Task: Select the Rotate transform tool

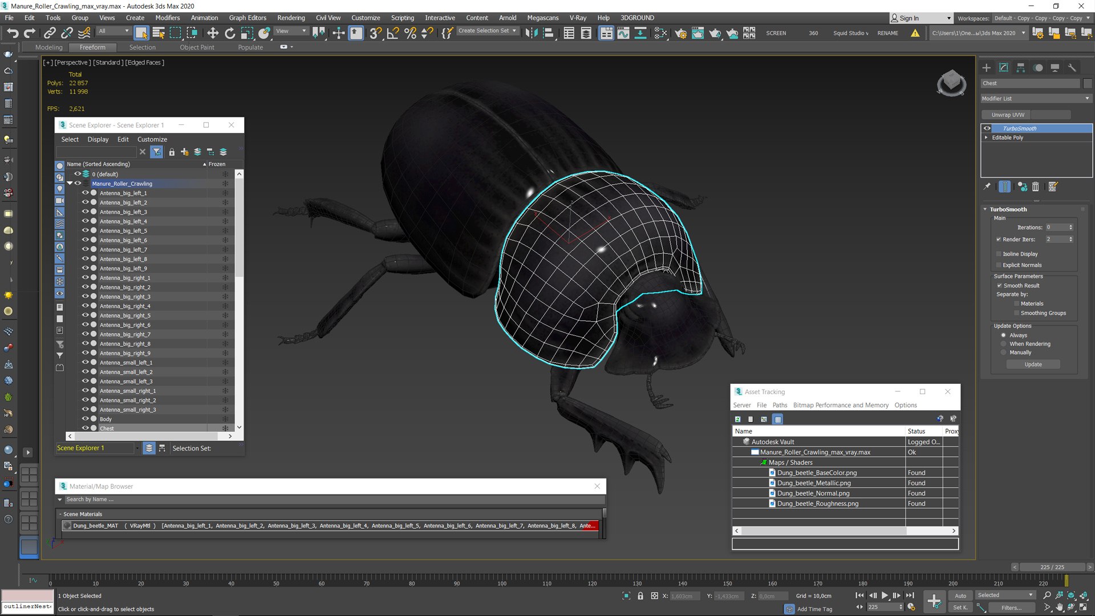Action: click(230, 33)
